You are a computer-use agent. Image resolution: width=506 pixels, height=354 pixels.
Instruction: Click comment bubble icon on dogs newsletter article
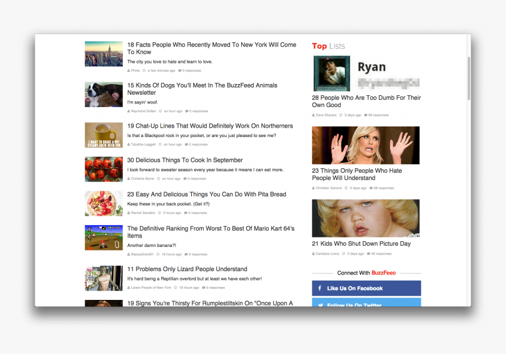pos(187,111)
